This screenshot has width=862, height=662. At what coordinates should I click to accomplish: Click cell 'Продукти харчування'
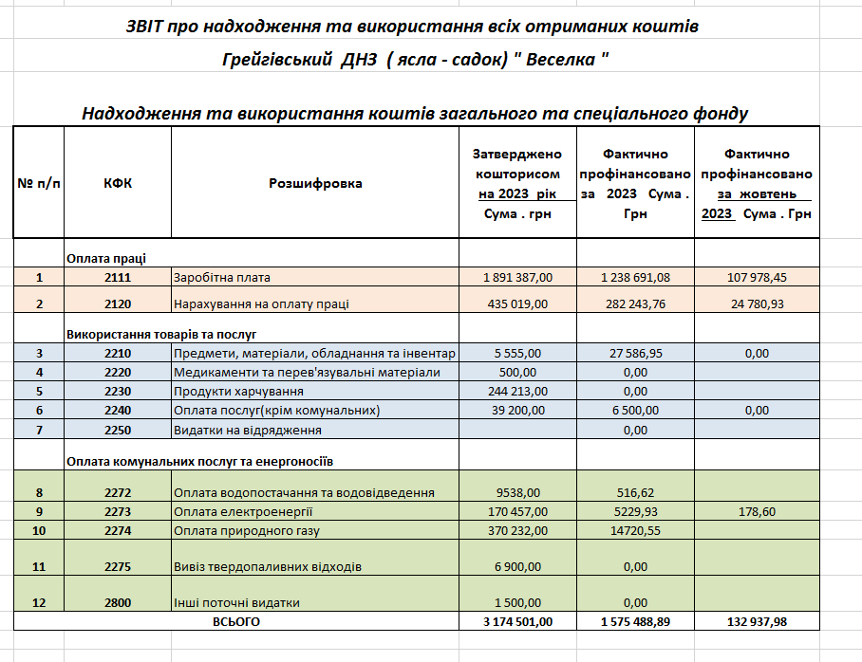315,391
